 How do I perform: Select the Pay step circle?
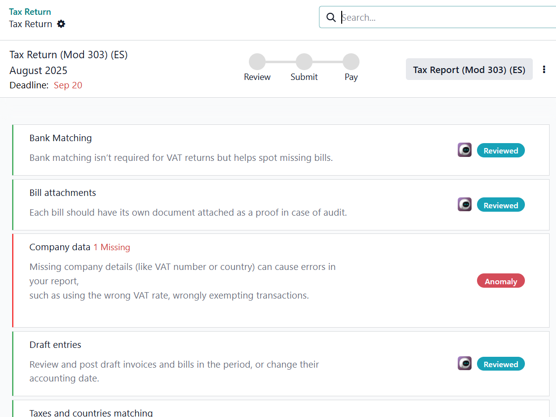pyautogui.click(x=351, y=62)
